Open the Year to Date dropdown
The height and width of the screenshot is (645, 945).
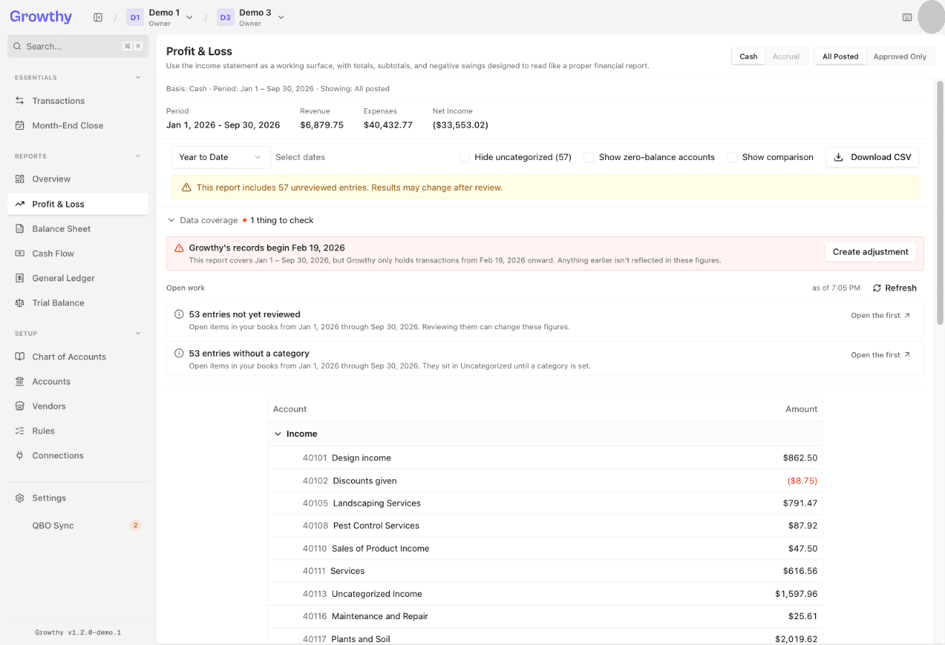[220, 157]
